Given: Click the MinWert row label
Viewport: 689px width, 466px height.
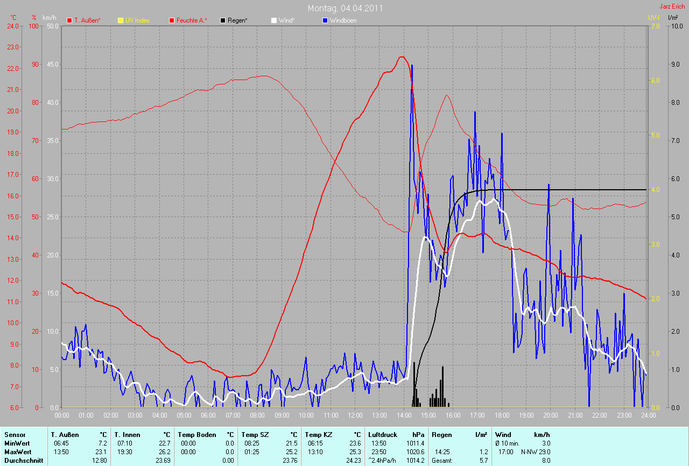Looking at the screenshot, I should click(x=17, y=443).
